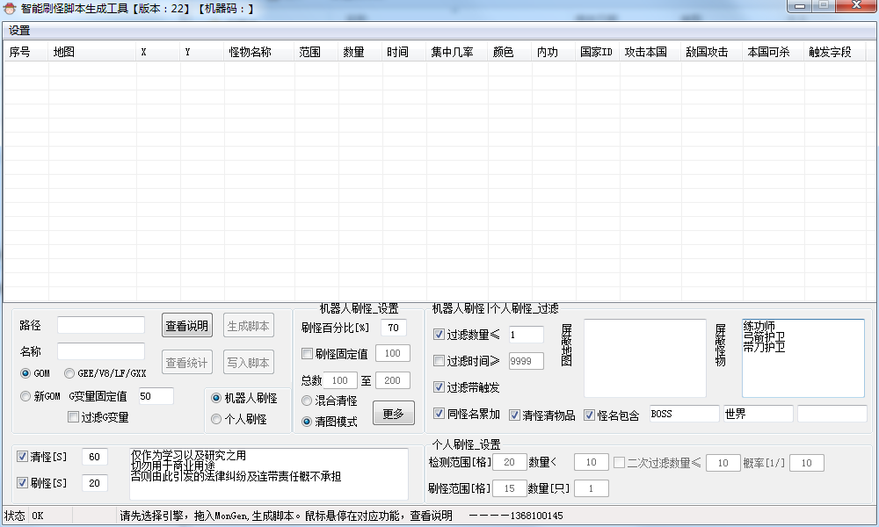879x527 pixels.
Task: Click the 屏蔽地图 text area
Action: [x=644, y=357]
